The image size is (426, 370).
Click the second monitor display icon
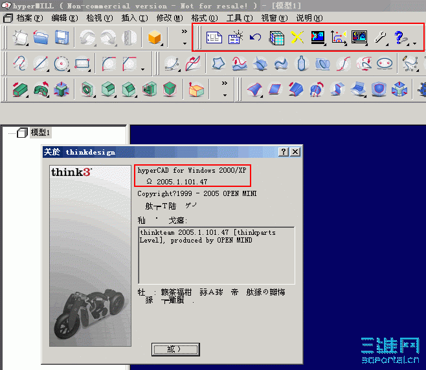click(x=359, y=38)
